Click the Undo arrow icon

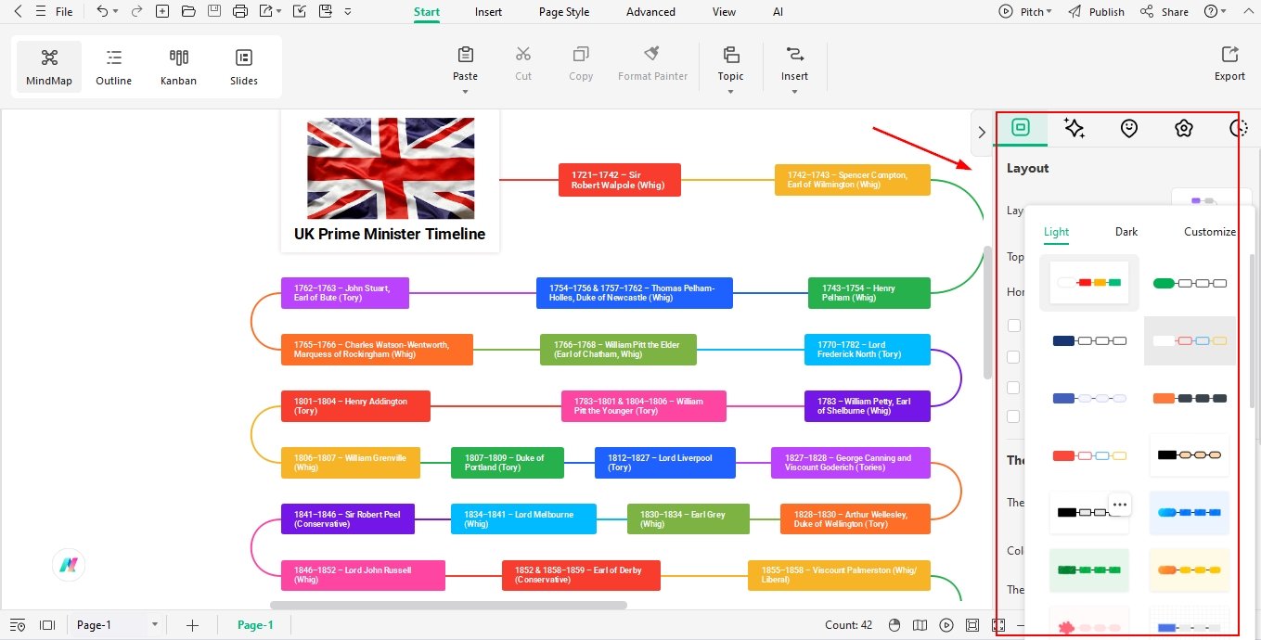pos(102,12)
